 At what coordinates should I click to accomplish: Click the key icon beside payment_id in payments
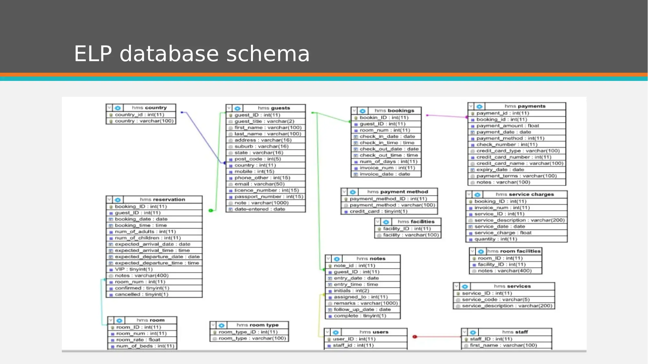tap(472, 114)
